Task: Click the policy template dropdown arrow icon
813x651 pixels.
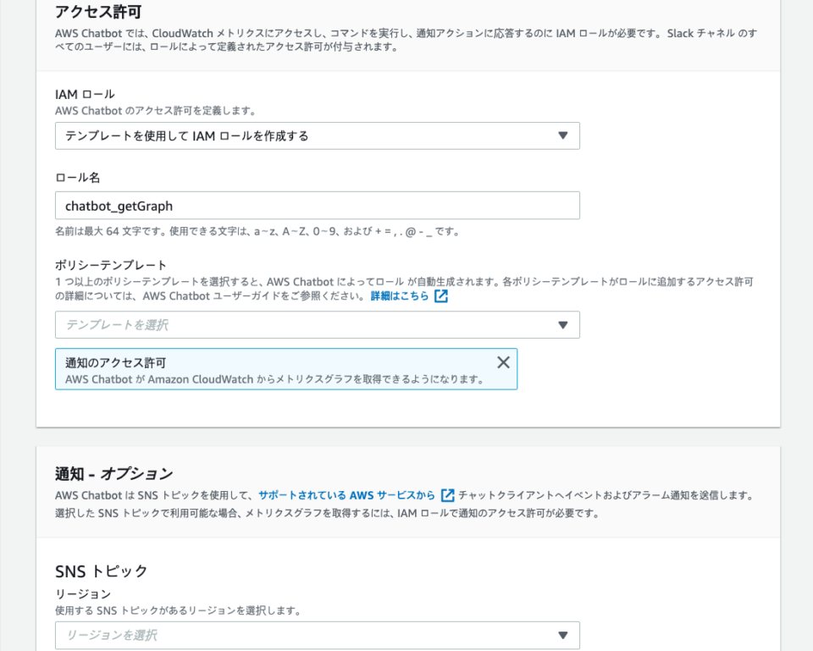Action: coord(562,324)
